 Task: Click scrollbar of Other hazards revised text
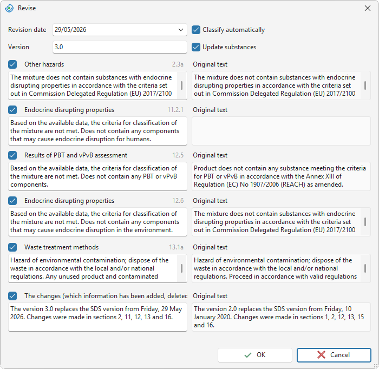182,85
